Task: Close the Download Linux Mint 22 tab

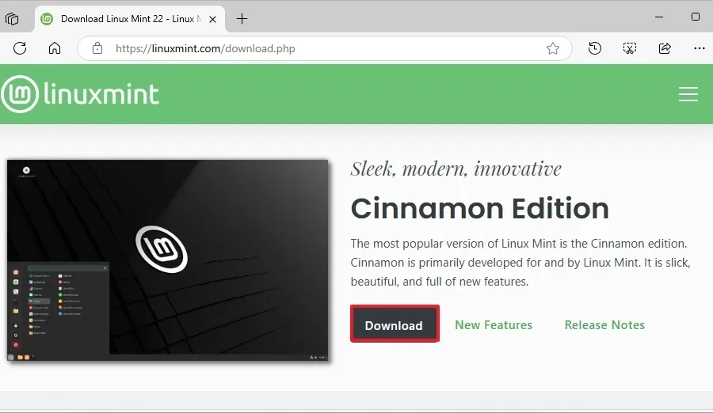Action: point(212,19)
